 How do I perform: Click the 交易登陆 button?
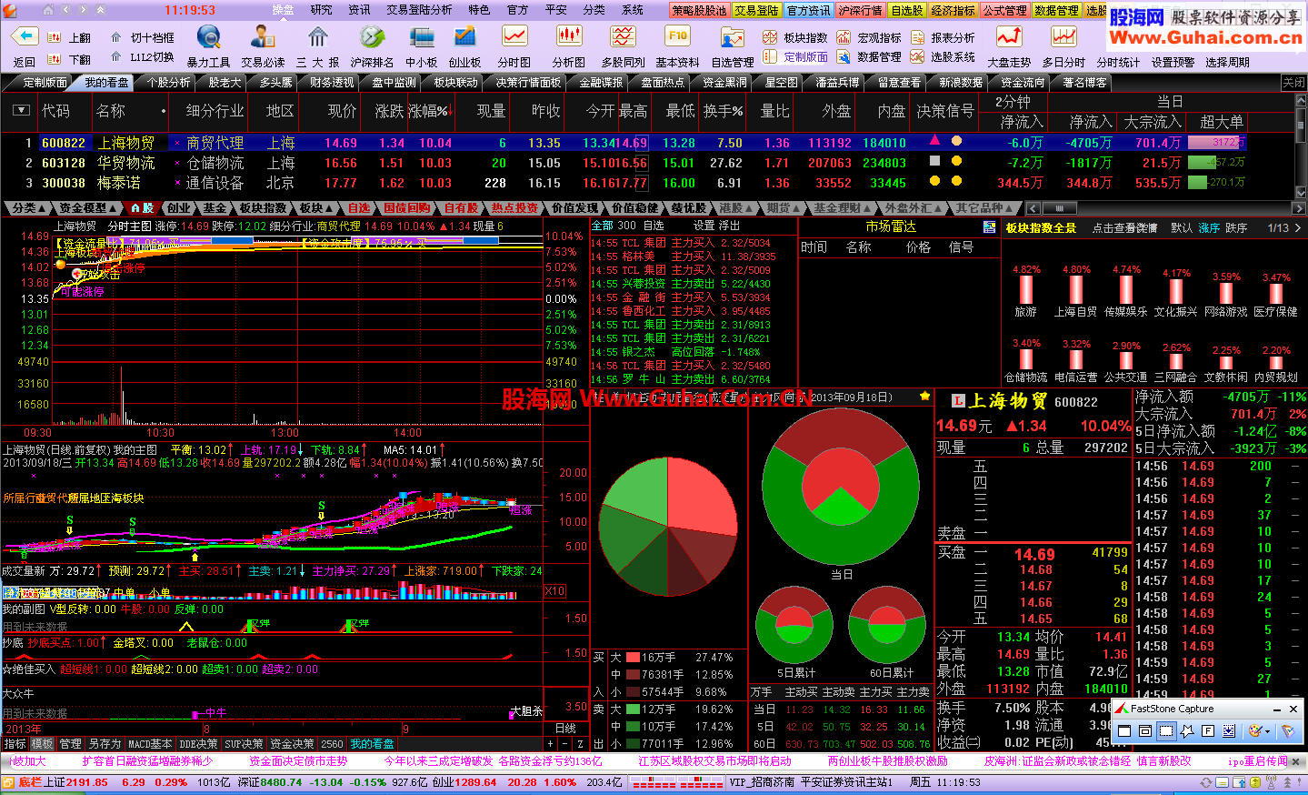[757, 10]
